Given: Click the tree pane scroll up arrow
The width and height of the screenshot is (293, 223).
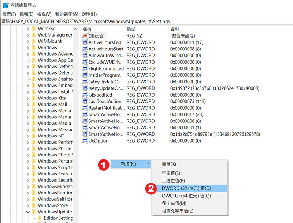Looking at the screenshot, I should (x=76, y=29).
